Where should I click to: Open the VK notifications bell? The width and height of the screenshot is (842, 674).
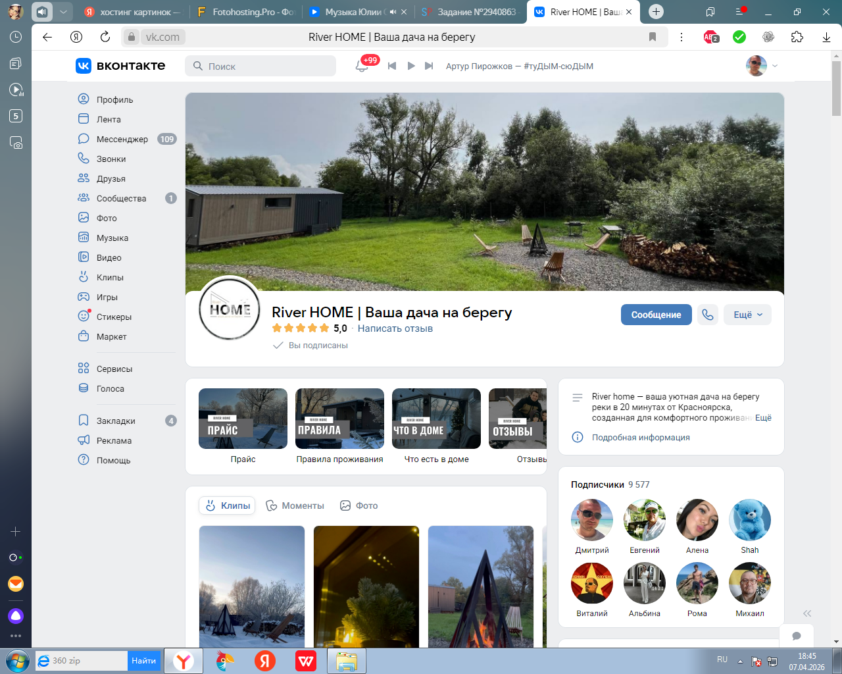361,66
